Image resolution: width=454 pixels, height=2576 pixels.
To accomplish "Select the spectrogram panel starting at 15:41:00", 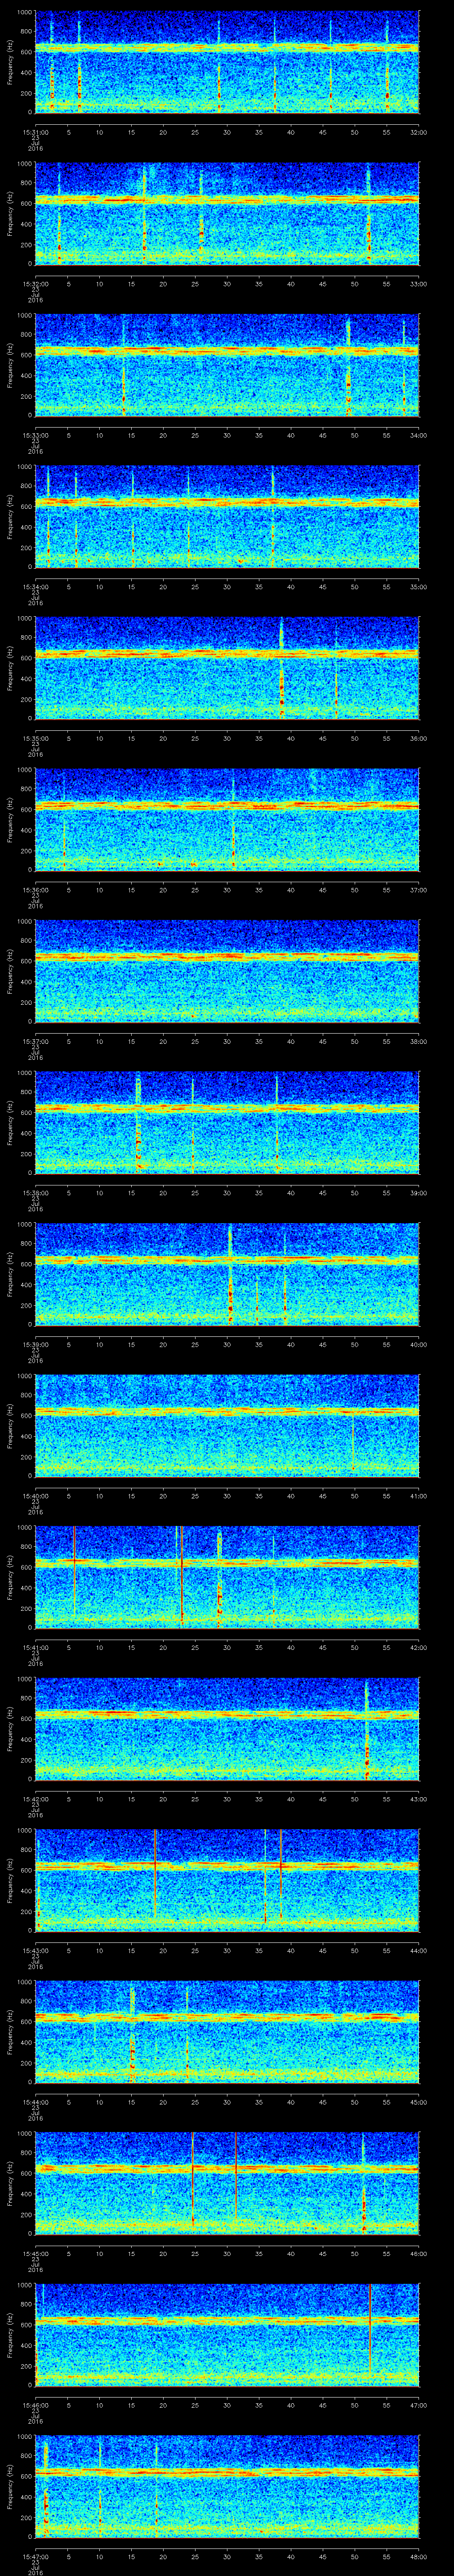I will (227, 1577).
